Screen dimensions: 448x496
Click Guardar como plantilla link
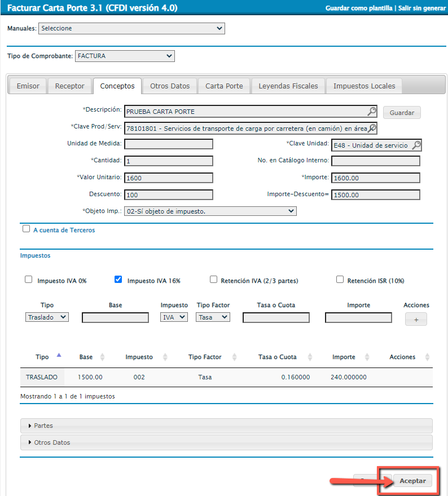(359, 8)
